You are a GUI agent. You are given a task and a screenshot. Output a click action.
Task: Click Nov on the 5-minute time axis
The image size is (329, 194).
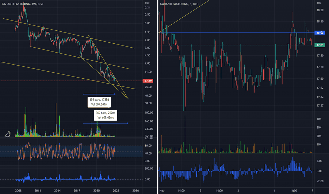162,190
